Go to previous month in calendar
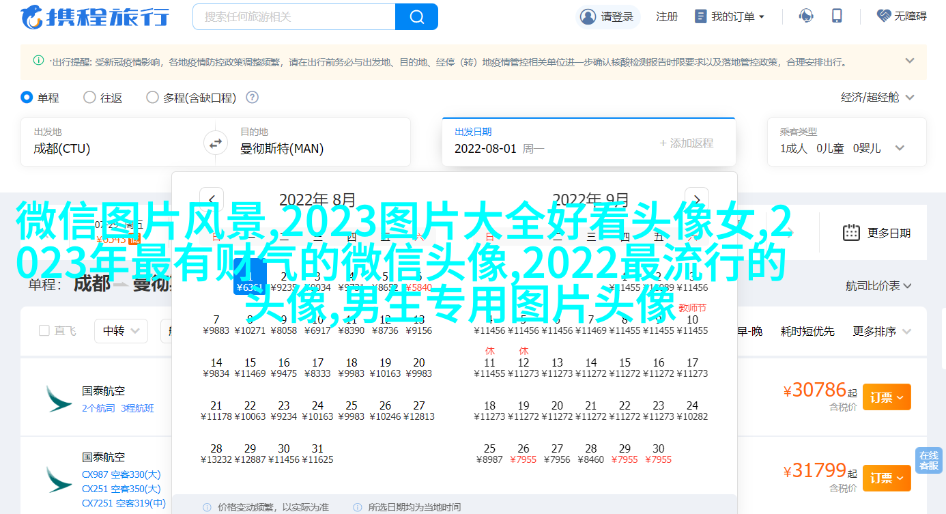946x514 pixels. (212, 199)
